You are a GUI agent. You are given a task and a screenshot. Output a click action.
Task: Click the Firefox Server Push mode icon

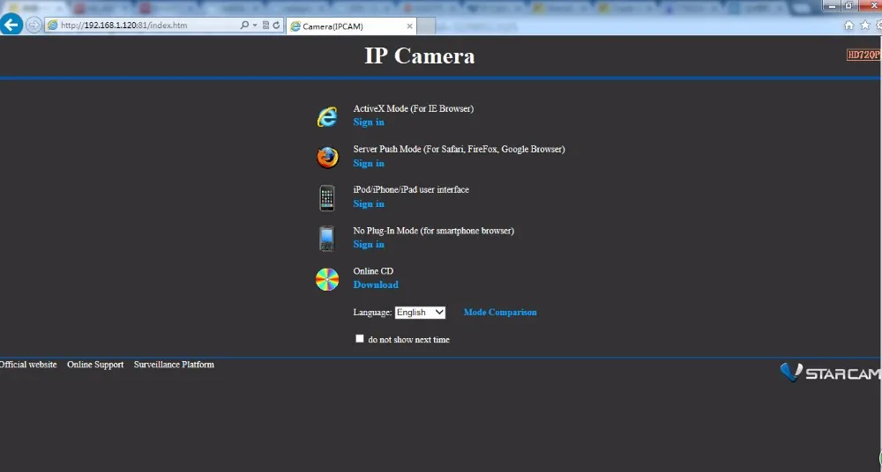[x=327, y=158]
